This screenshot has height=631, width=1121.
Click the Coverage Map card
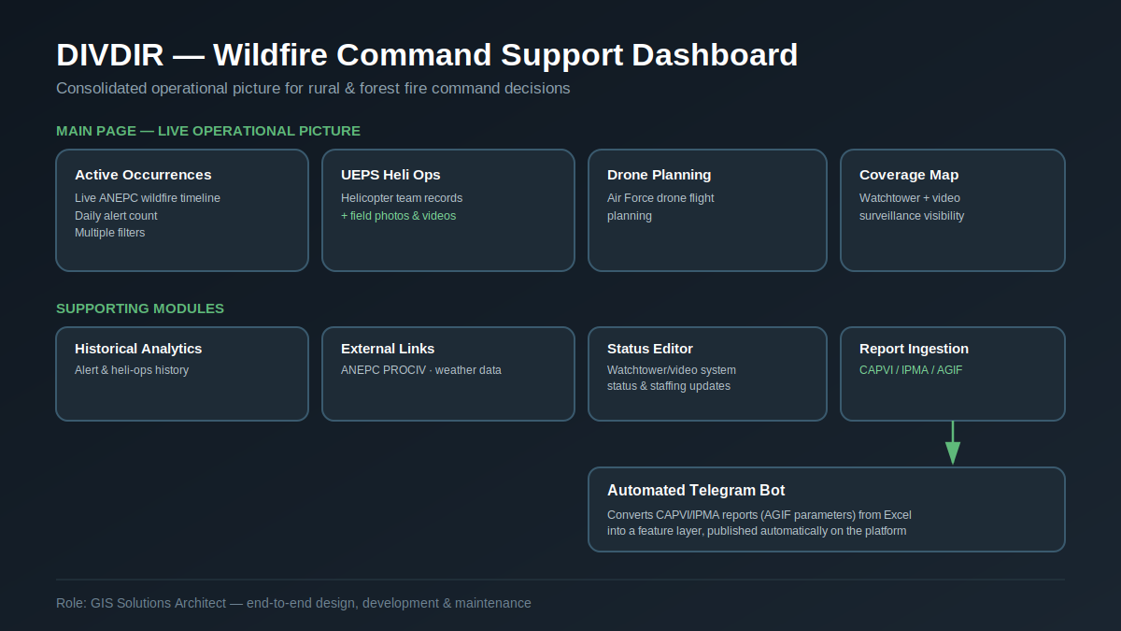[x=953, y=210]
